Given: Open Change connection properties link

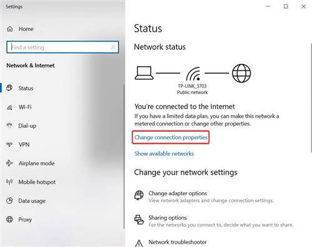Looking at the screenshot, I should coord(171,137).
